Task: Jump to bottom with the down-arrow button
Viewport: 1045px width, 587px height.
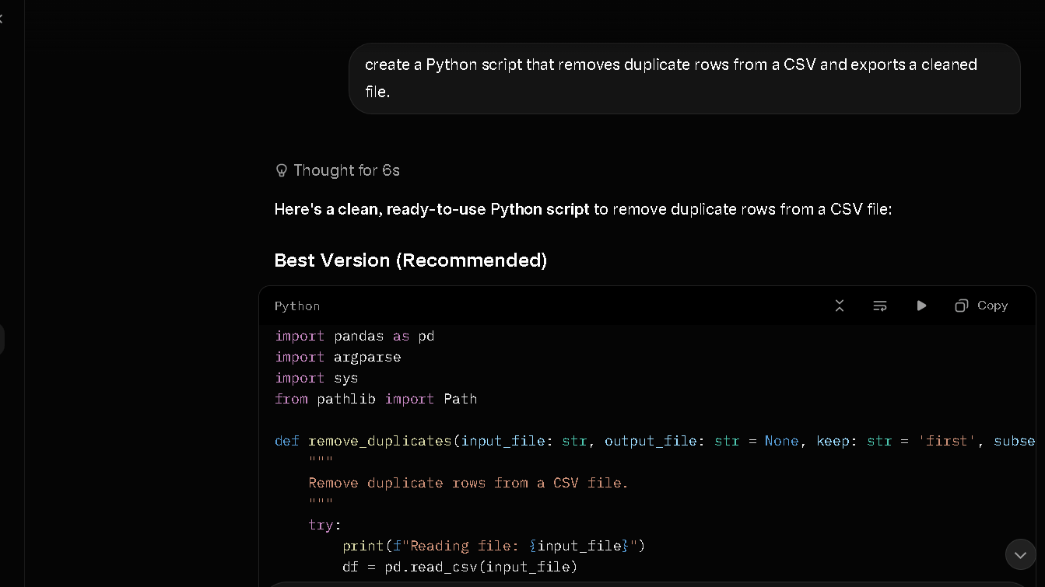Action: (1020, 554)
